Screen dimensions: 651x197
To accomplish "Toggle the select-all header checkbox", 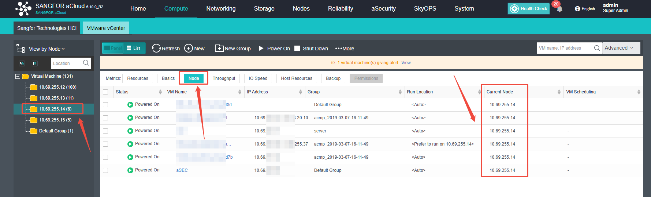I will pyautogui.click(x=105, y=92).
